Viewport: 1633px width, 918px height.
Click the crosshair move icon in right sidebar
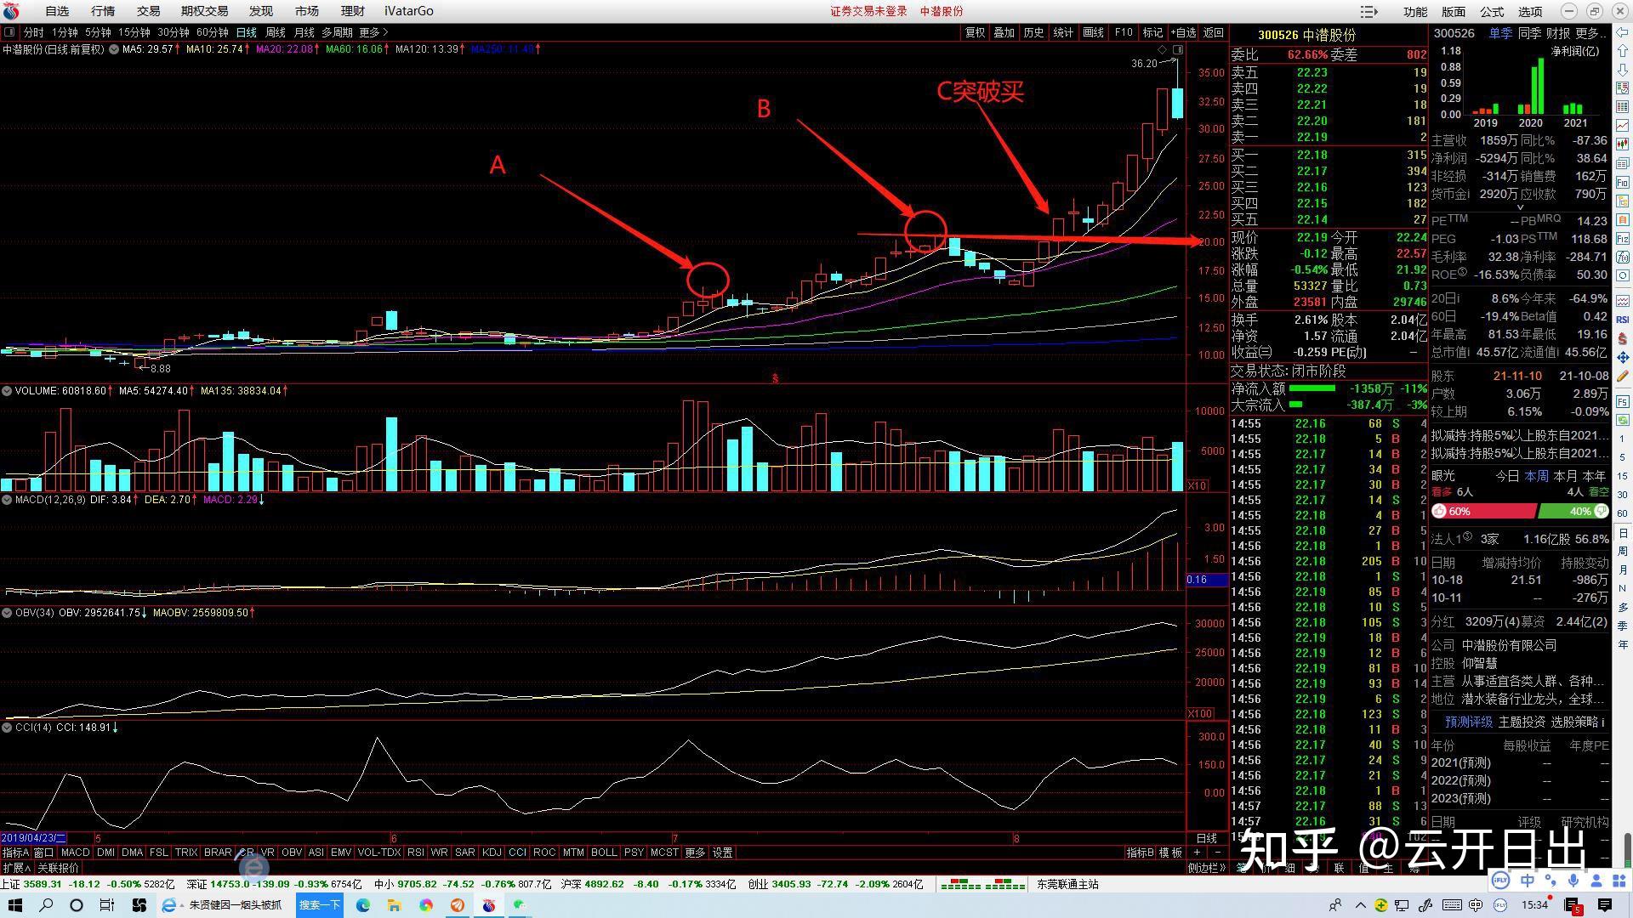pyautogui.click(x=1623, y=357)
